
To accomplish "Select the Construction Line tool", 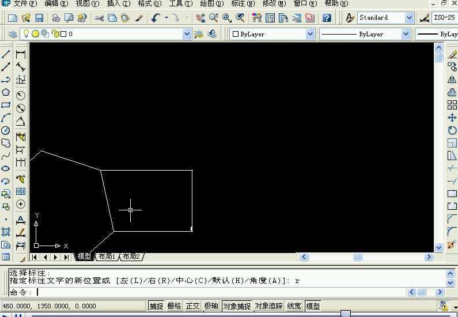I will [x=6, y=67].
